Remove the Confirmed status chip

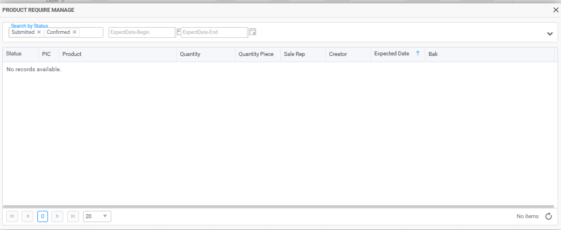coord(75,32)
